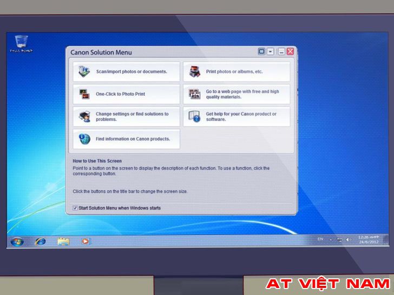The image size is (394, 295).
Task: Click Find information on Canon products
Action: click(127, 139)
